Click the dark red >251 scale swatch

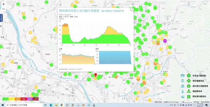(36, 99)
